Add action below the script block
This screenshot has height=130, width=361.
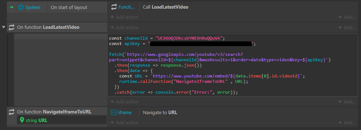pyautogui.click(x=125, y=102)
